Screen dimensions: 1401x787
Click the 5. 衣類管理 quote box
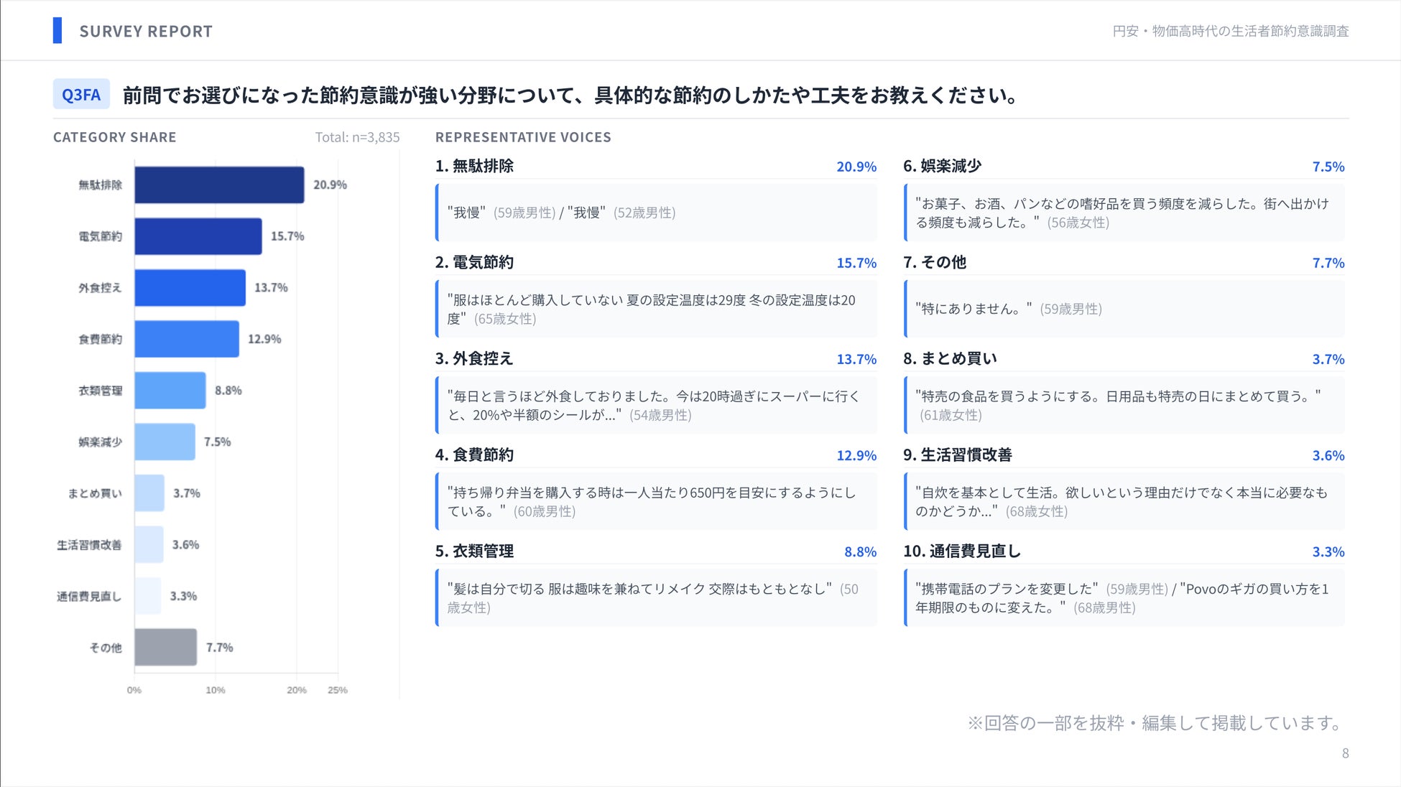pyautogui.click(x=656, y=598)
